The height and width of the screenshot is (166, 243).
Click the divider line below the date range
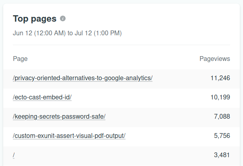click(x=121, y=45)
